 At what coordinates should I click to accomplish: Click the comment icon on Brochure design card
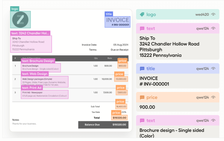tap(142, 121)
